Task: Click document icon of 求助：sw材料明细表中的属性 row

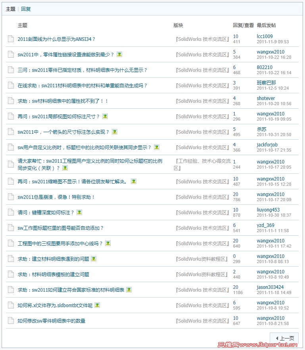Action: 11,101
